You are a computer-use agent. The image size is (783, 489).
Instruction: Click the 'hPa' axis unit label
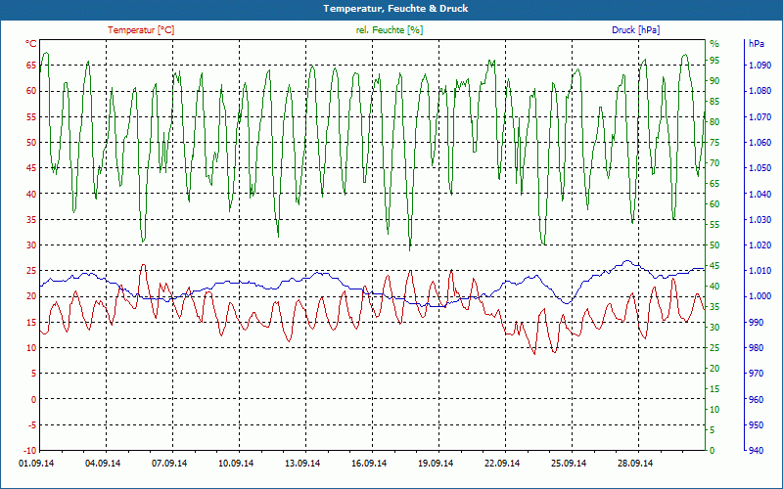[757, 44]
